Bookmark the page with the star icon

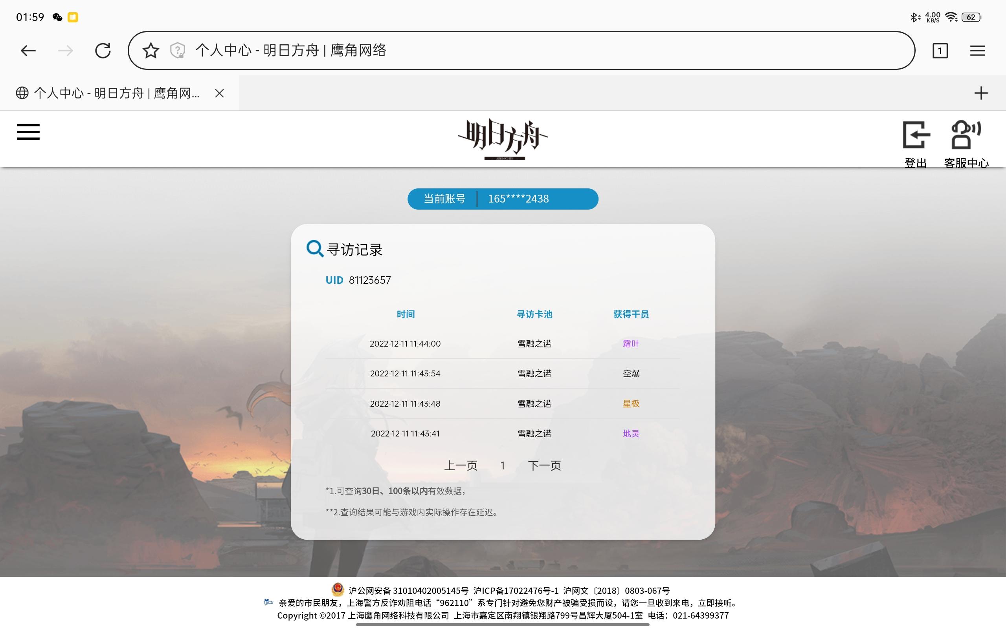[151, 51]
